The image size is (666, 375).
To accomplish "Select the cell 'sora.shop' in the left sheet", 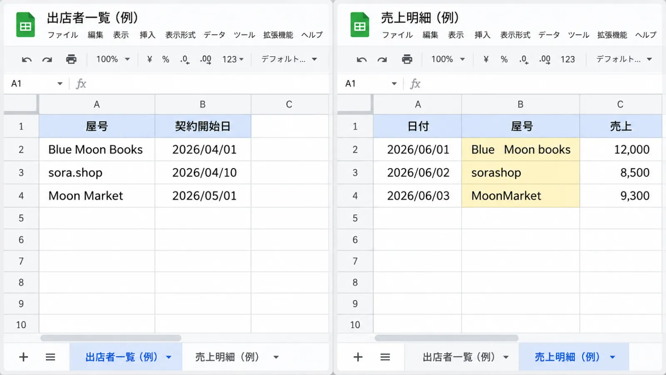I will tap(97, 173).
